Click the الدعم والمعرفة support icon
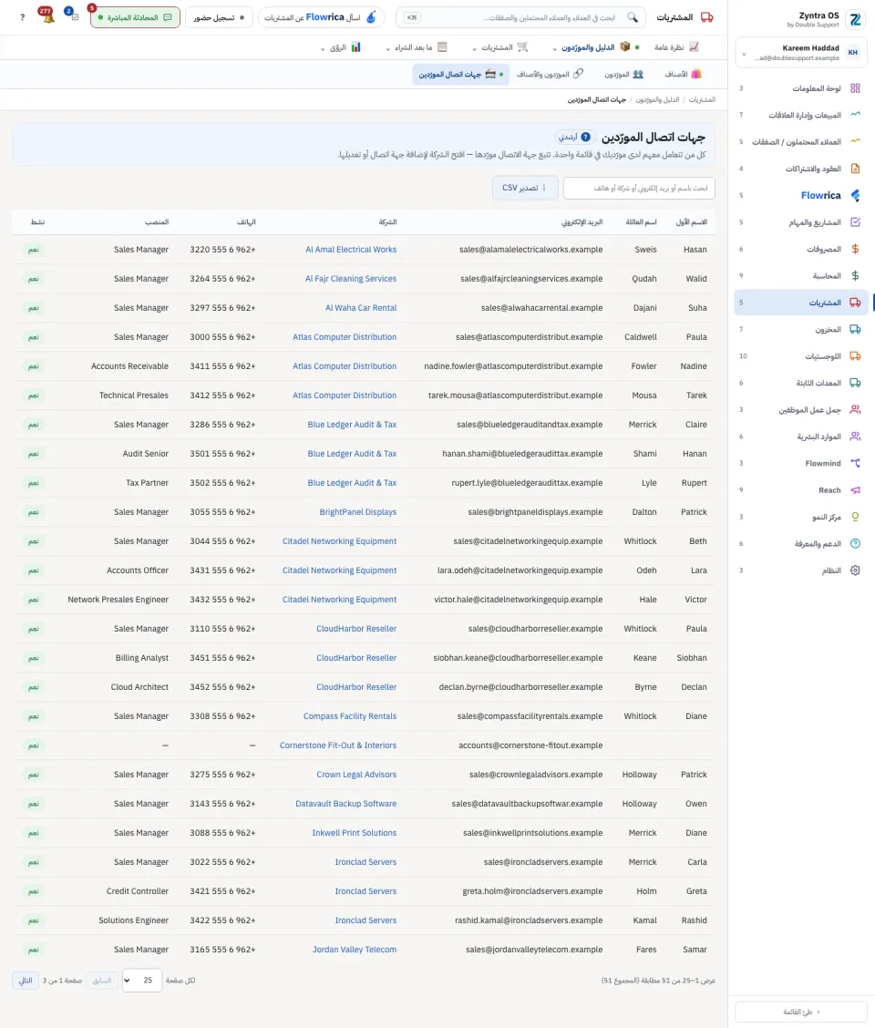This screenshot has height=1028, width=875. point(855,543)
